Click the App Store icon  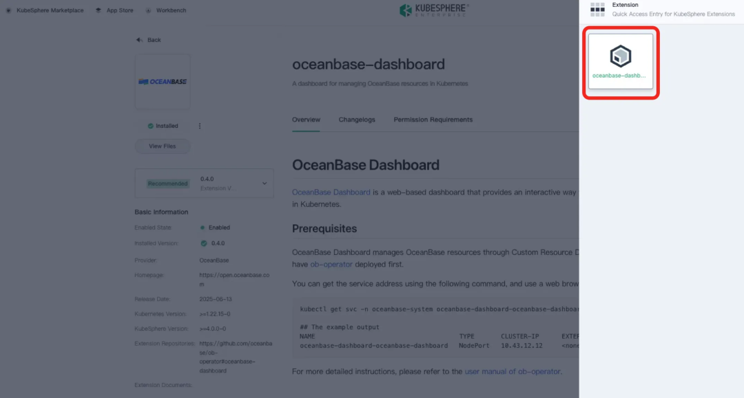pos(99,10)
